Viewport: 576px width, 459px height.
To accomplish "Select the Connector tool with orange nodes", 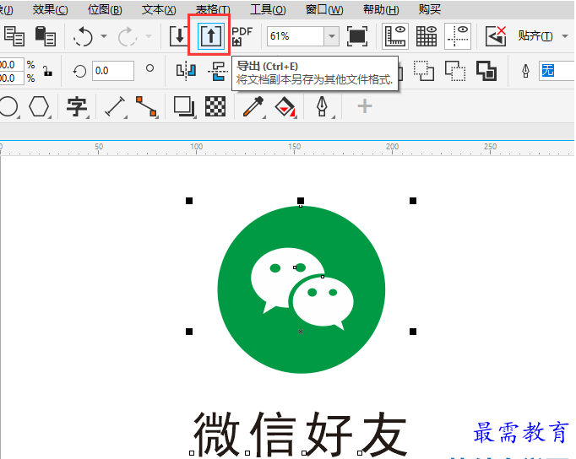I will (146, 107).
